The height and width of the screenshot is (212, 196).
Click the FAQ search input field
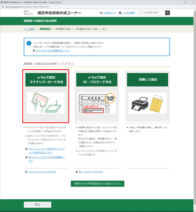coord(152,13)
